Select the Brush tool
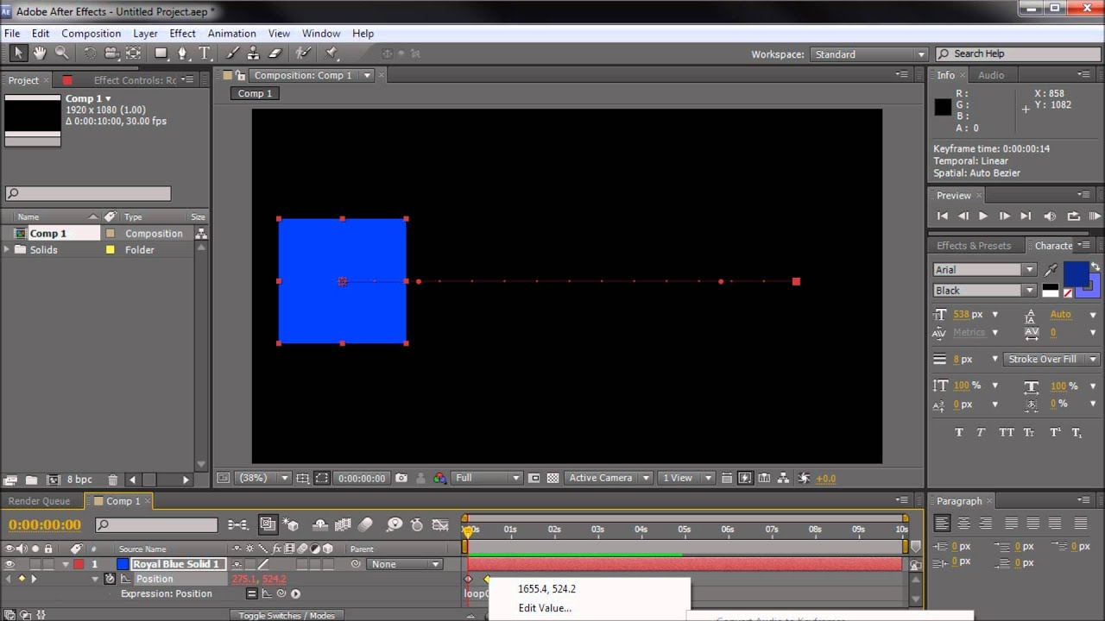The width and height of the screenshot is (1105, 621). pos(232,53)
